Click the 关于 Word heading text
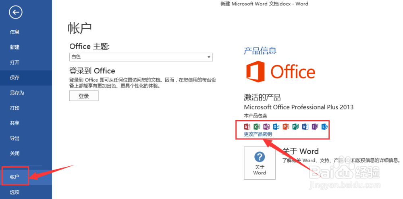The height and width of the screenshot is (199, 403). click(x=301, y=151)
